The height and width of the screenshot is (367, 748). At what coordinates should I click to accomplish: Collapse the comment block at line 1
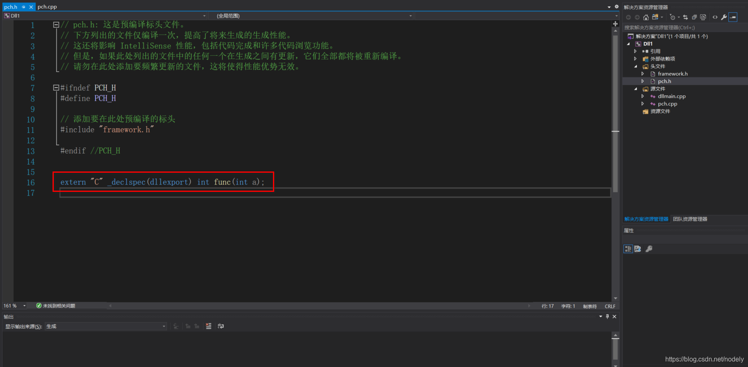pyautogui.click(x=56, y=25)
